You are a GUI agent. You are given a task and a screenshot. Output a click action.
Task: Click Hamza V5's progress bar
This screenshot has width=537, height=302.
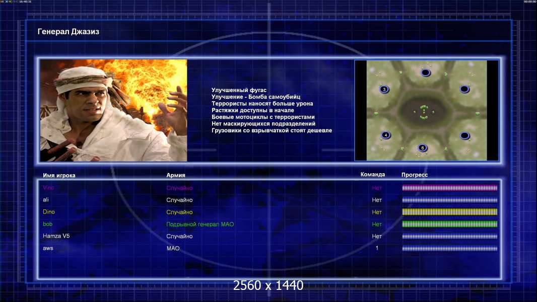tap(450, 237)
